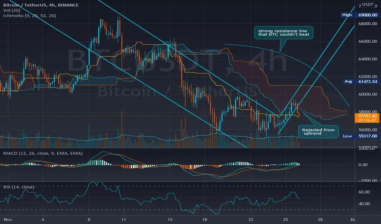Click the 62000.00 price axis value
Viewport: 381px width, 224px height.
368,77
